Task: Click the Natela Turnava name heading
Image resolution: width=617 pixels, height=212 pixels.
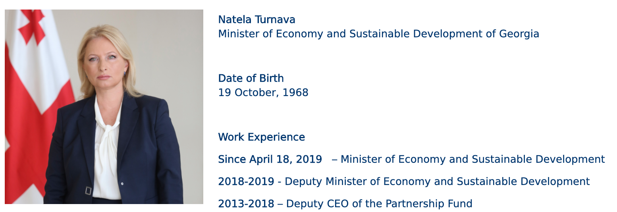Action: 257,20
